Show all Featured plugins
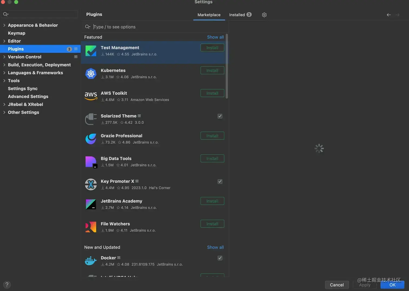The height and width of the screenshot is (291, 409). pos(215,37)
